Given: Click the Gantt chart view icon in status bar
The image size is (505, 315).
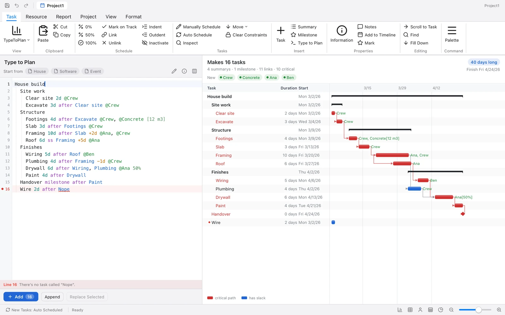Looking at the screenshot, I should 400,310.
